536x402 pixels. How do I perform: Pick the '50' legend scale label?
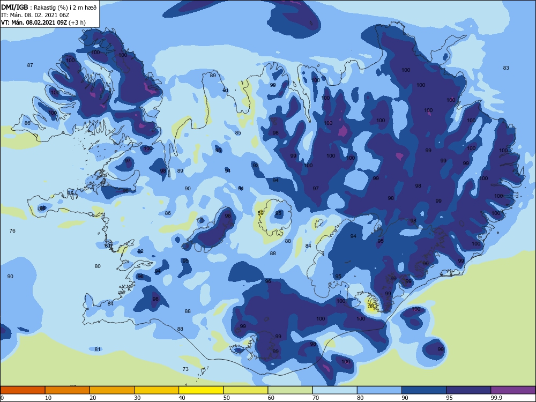click(x=226, y=398)
